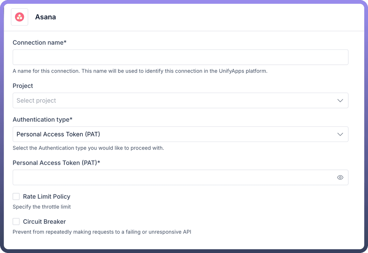368x253 pixels.
Task: Click the Asana logo icon
Action: click(x=19, y=17)
